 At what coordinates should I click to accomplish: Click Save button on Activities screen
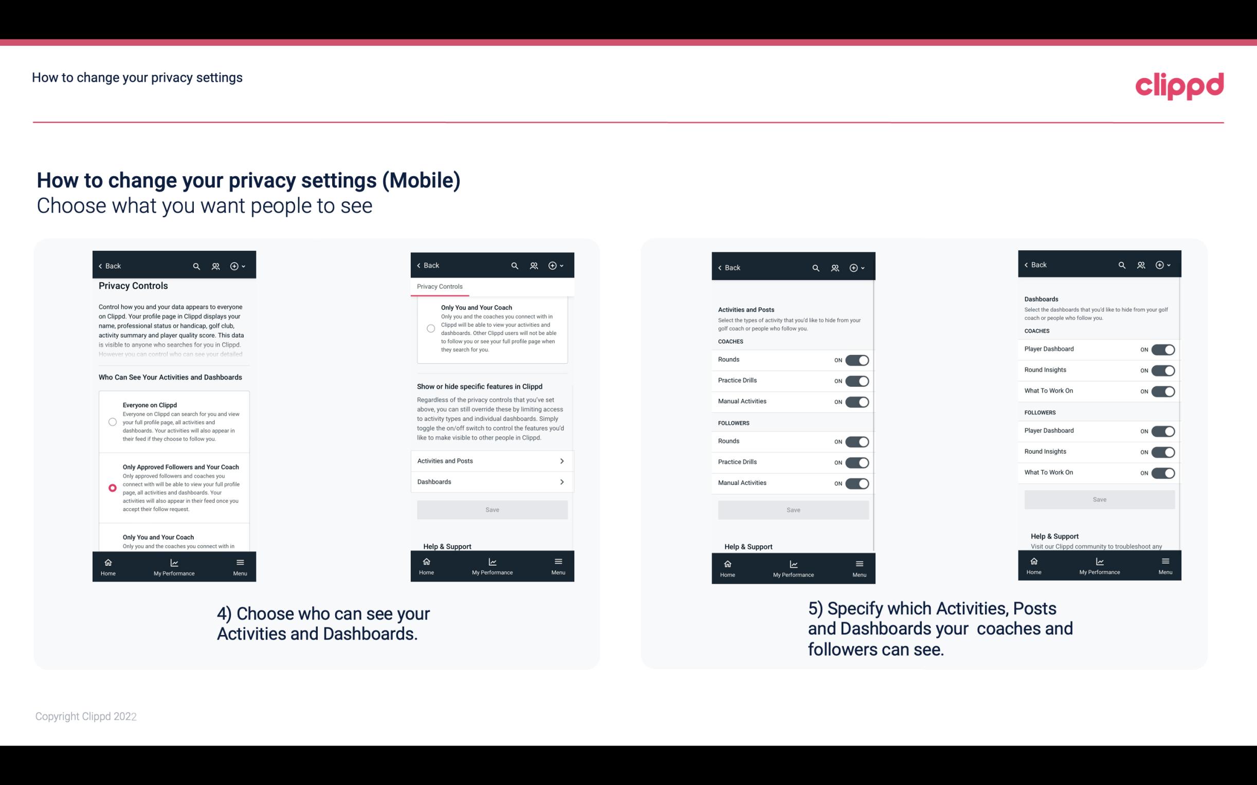point(792,508)
